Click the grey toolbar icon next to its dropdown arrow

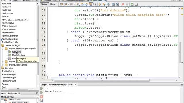click(71, 4)
